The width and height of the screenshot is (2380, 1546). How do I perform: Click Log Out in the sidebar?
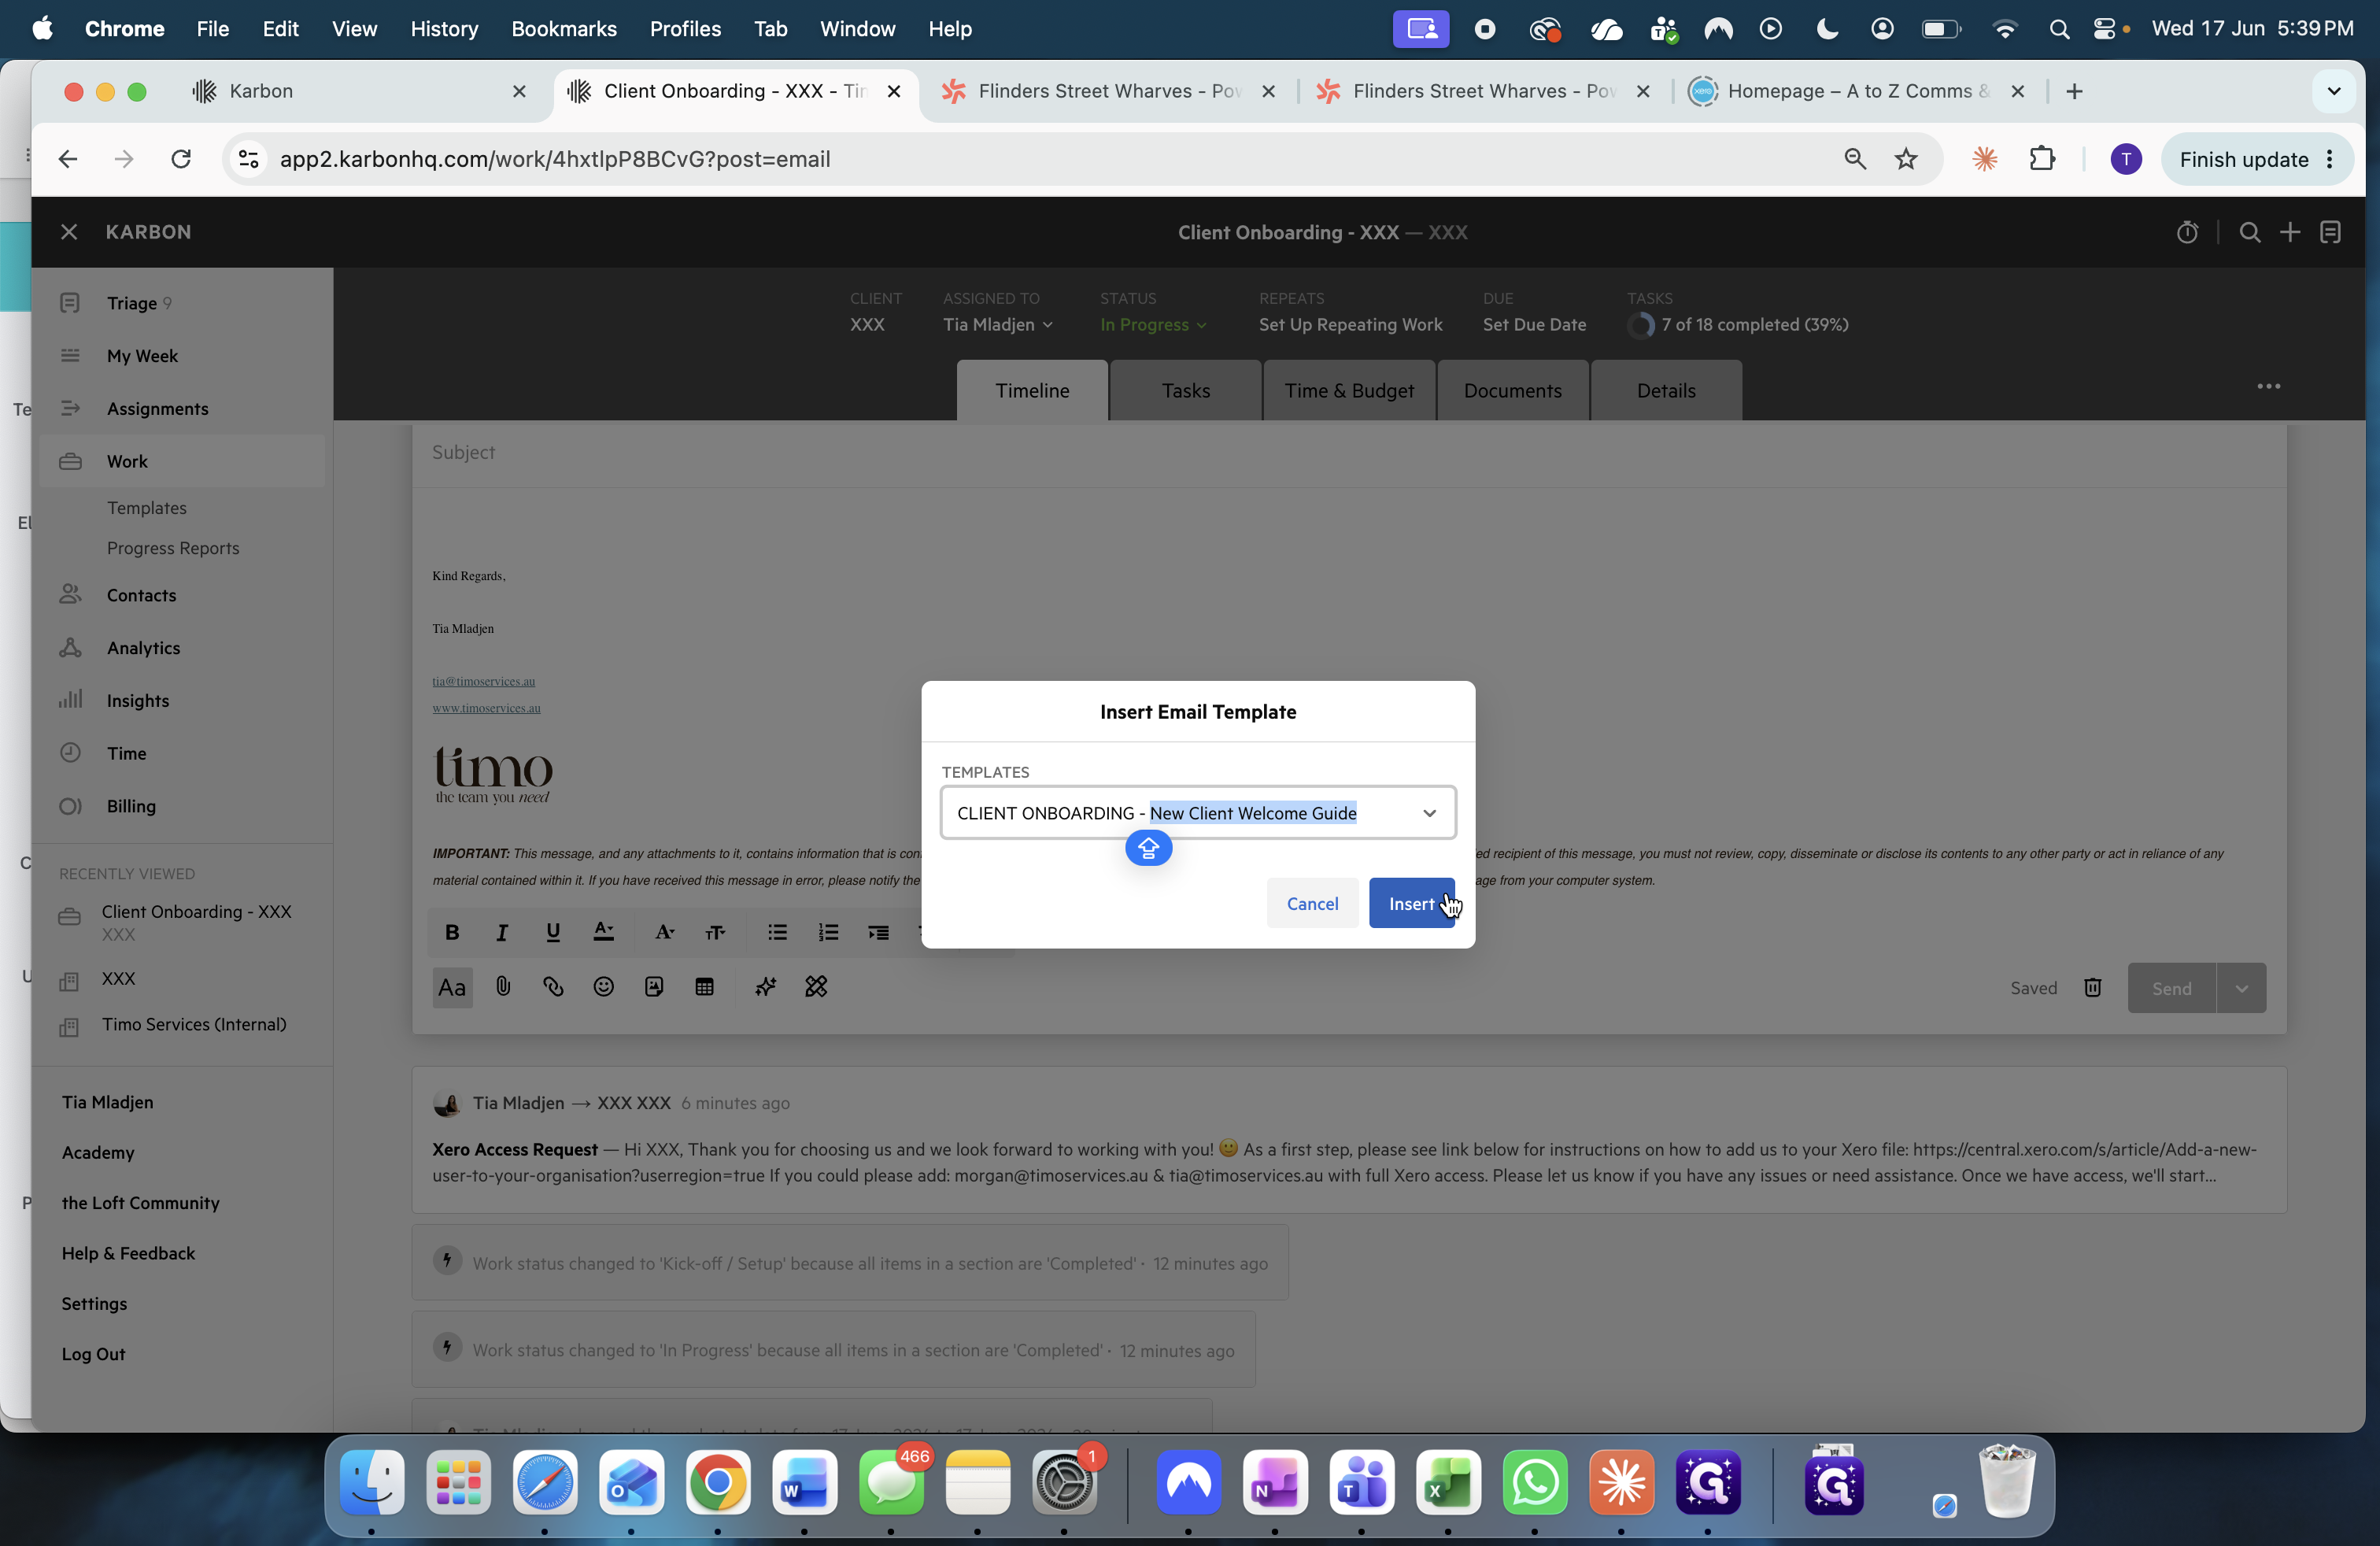point(93,1353)
